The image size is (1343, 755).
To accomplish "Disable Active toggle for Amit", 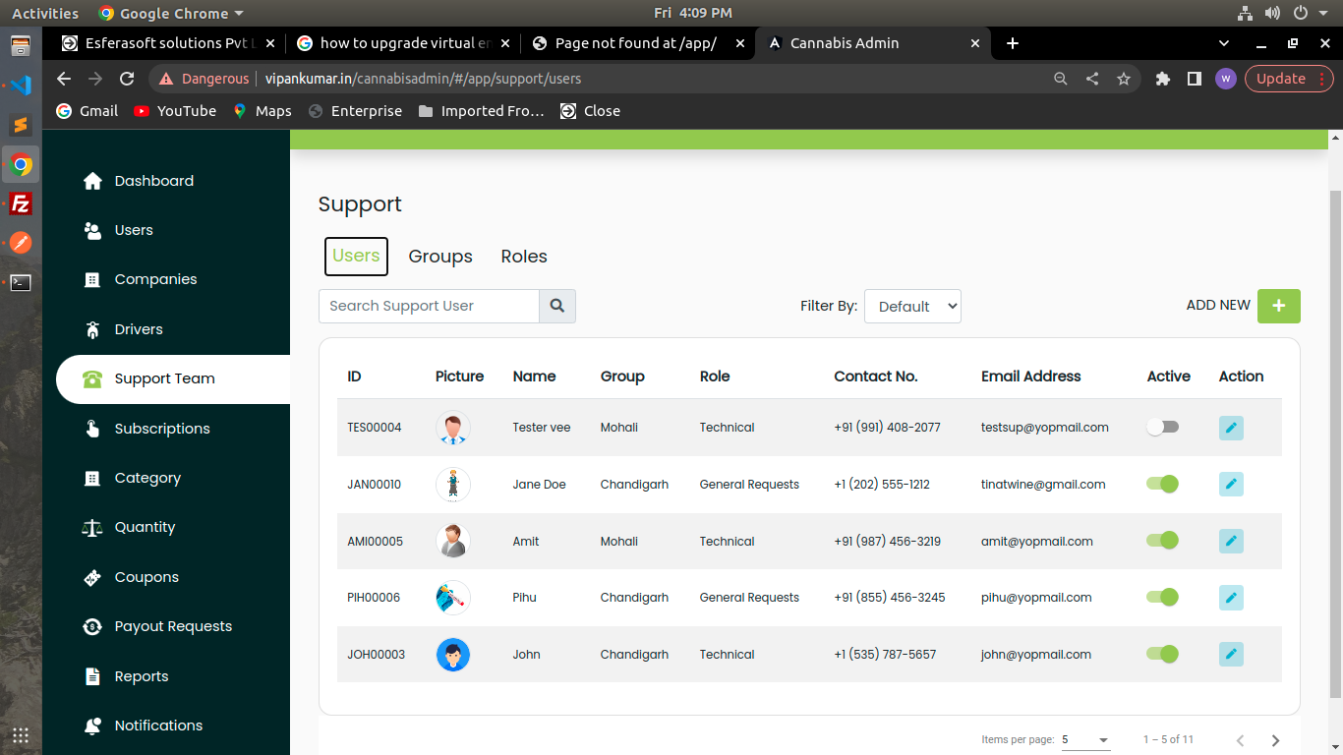I will (x=1162, y=541).
